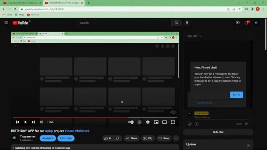Image resolution: width=267 pixels, height=150 pixels.
Task: Click the red video progress bar
Action: point(95,117)
